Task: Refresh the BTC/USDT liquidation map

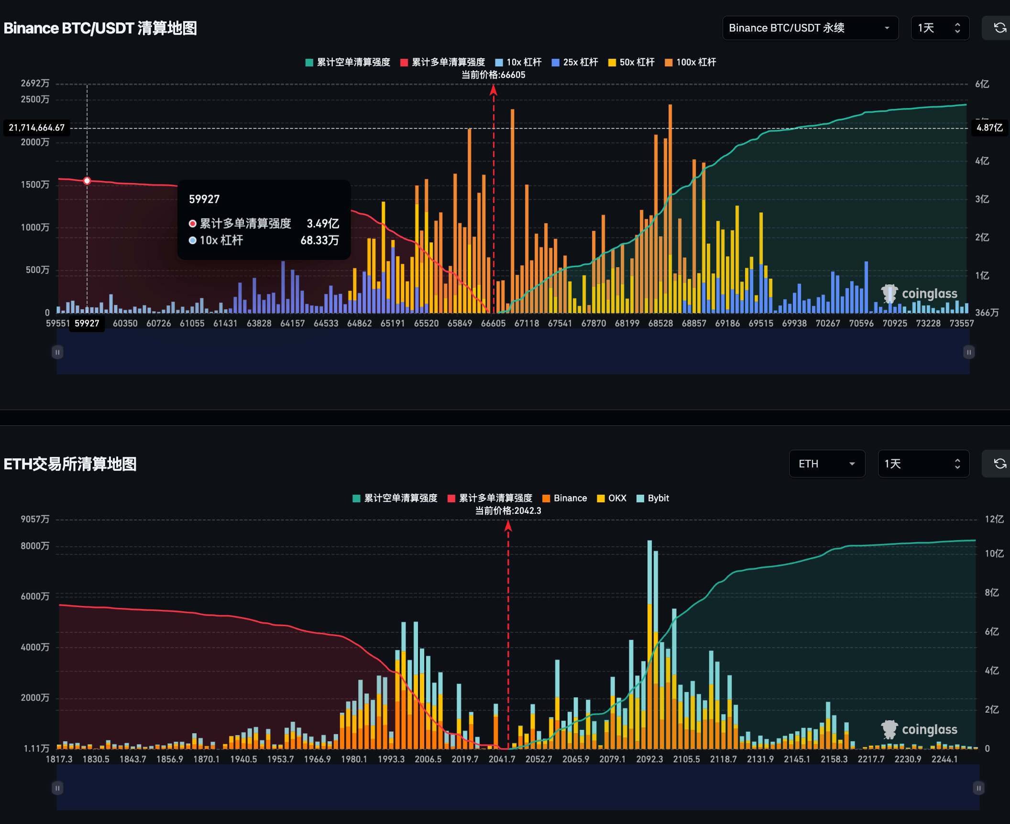Action: [999, 28]
